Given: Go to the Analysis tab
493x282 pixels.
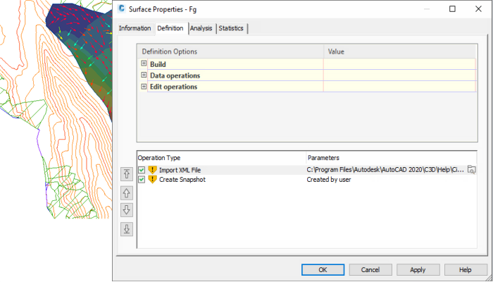Looking at the screenshot, I should pos(201,28).
